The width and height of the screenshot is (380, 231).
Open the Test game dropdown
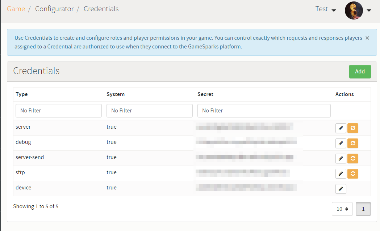point(325,9)
